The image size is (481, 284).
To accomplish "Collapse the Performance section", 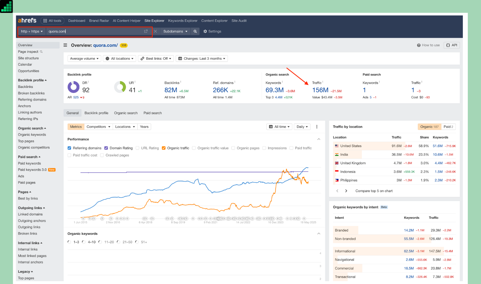I will pyautogui.click(x=319, y=139).
